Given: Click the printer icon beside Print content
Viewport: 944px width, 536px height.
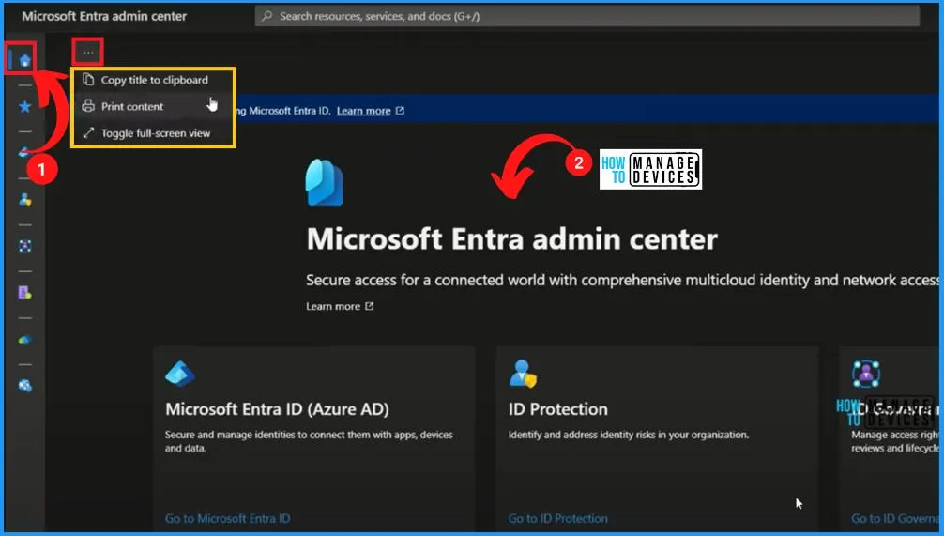Looking at the screenshot, I should click(x=88, y=106).
